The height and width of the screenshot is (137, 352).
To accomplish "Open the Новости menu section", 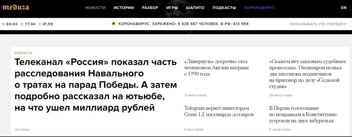I will (95, 8).
